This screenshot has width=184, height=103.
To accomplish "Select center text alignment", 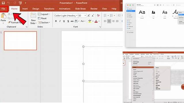I will (109, 21).
